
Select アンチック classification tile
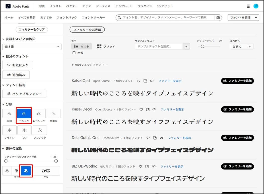pos(40,130)
